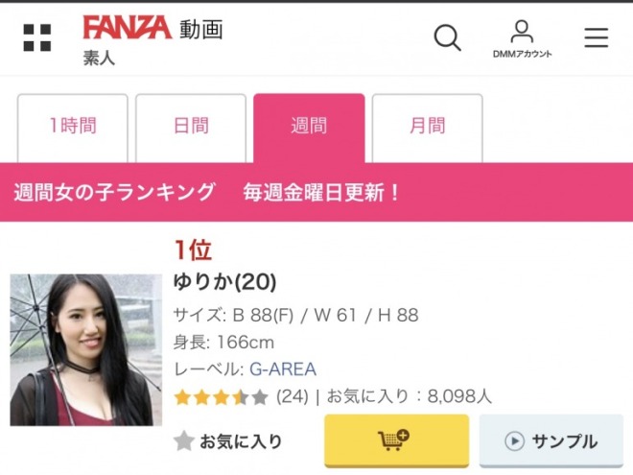Screen dimensions: 633x475
Task: Click the 週間女の子ランキング banner
Action: click(x=115, y=192)
